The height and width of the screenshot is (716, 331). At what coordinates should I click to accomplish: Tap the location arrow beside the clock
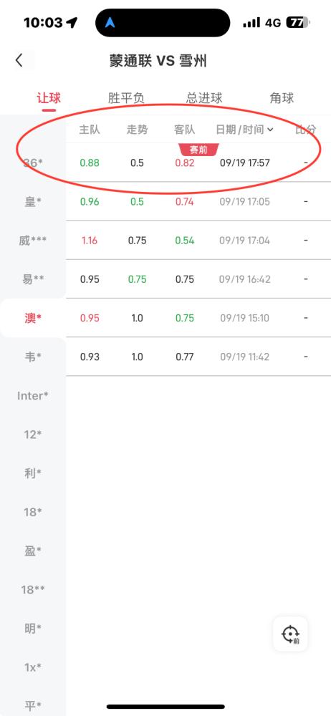pos(72,22)
